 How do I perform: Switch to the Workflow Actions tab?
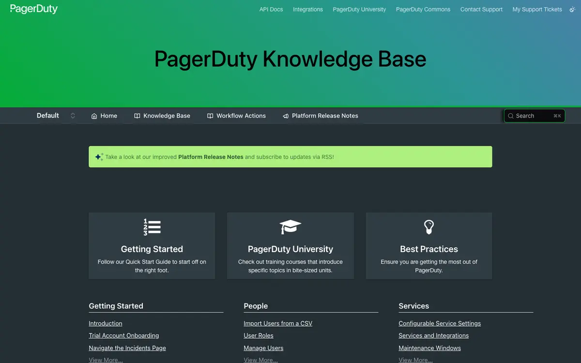236,116
